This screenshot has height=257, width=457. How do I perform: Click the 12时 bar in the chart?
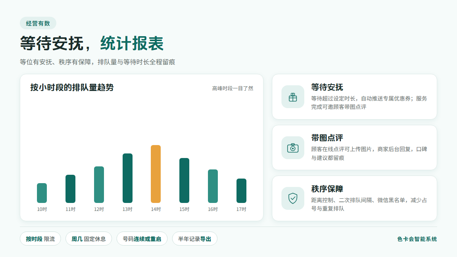point(99,185)
